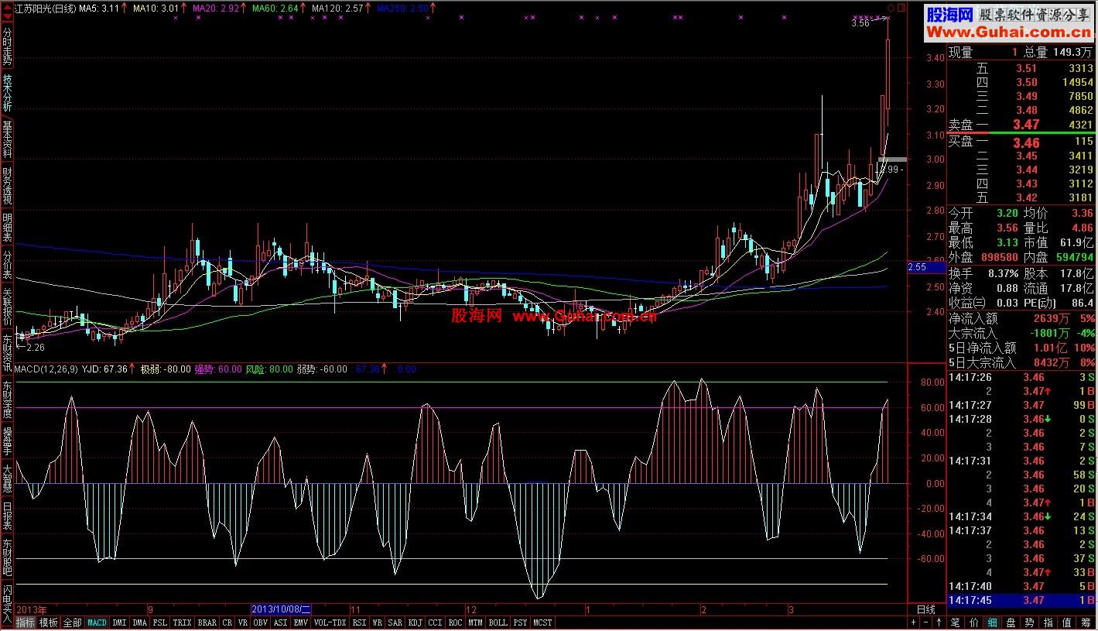Select the BOLL indicator

click(498, 622)
